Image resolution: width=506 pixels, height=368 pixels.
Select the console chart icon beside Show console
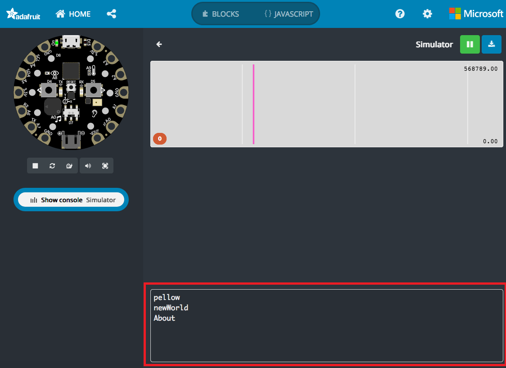click(34, 200)
